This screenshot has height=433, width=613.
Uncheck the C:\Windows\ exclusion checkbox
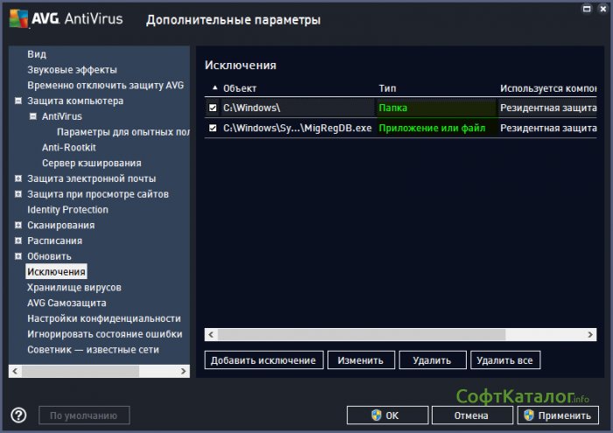point(214,108)
